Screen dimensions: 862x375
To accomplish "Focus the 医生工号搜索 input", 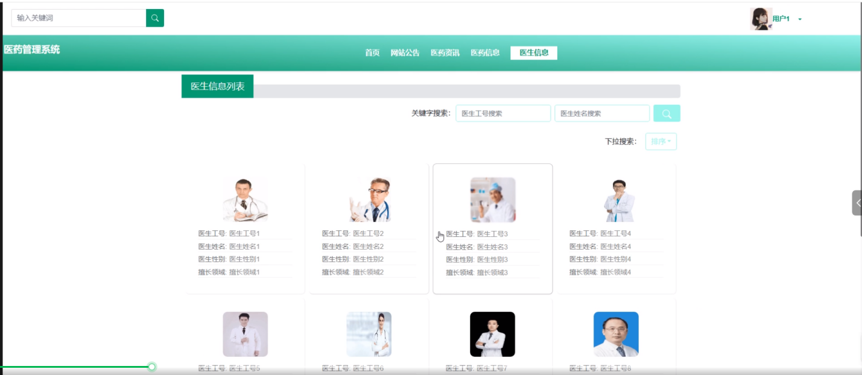I will coord(503,113).
